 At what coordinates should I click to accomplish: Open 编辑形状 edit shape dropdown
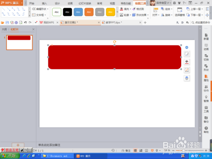40,9
